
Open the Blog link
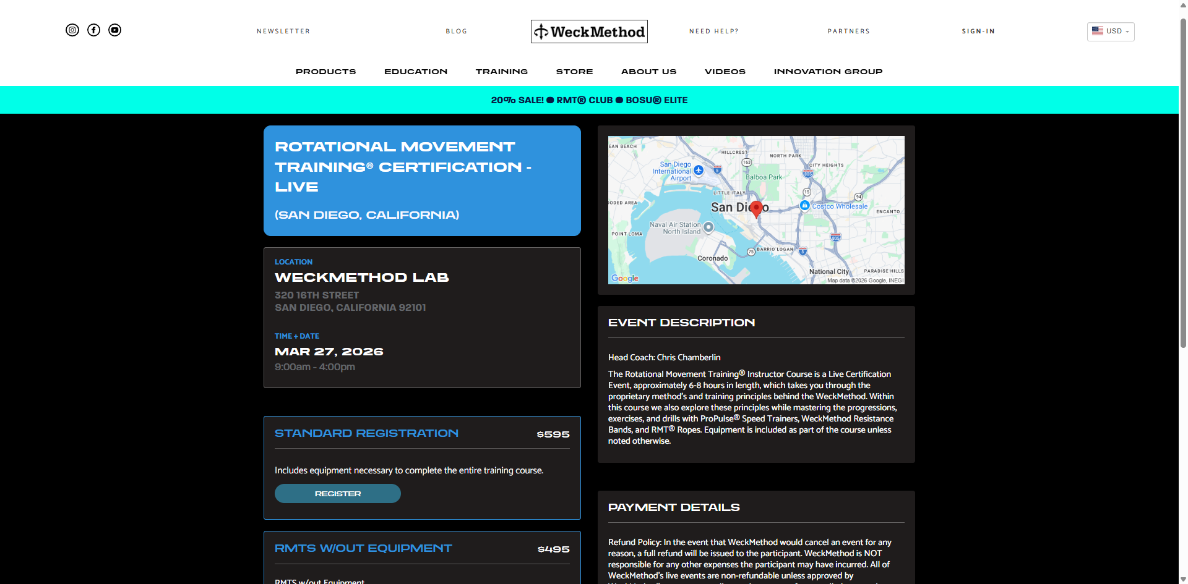pos(457,31)
